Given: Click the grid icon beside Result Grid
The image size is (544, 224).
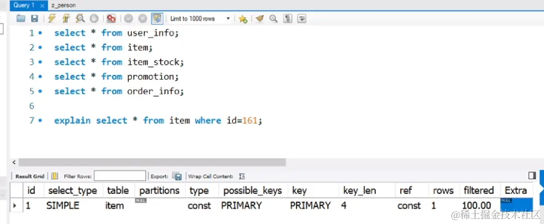Looking at the screenshot, I should [x=54, y=176].
